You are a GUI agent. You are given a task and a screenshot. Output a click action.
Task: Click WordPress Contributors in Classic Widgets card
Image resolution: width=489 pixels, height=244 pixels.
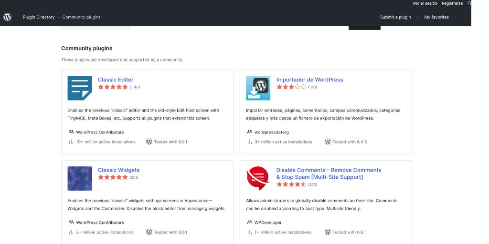tap(100, 223)
